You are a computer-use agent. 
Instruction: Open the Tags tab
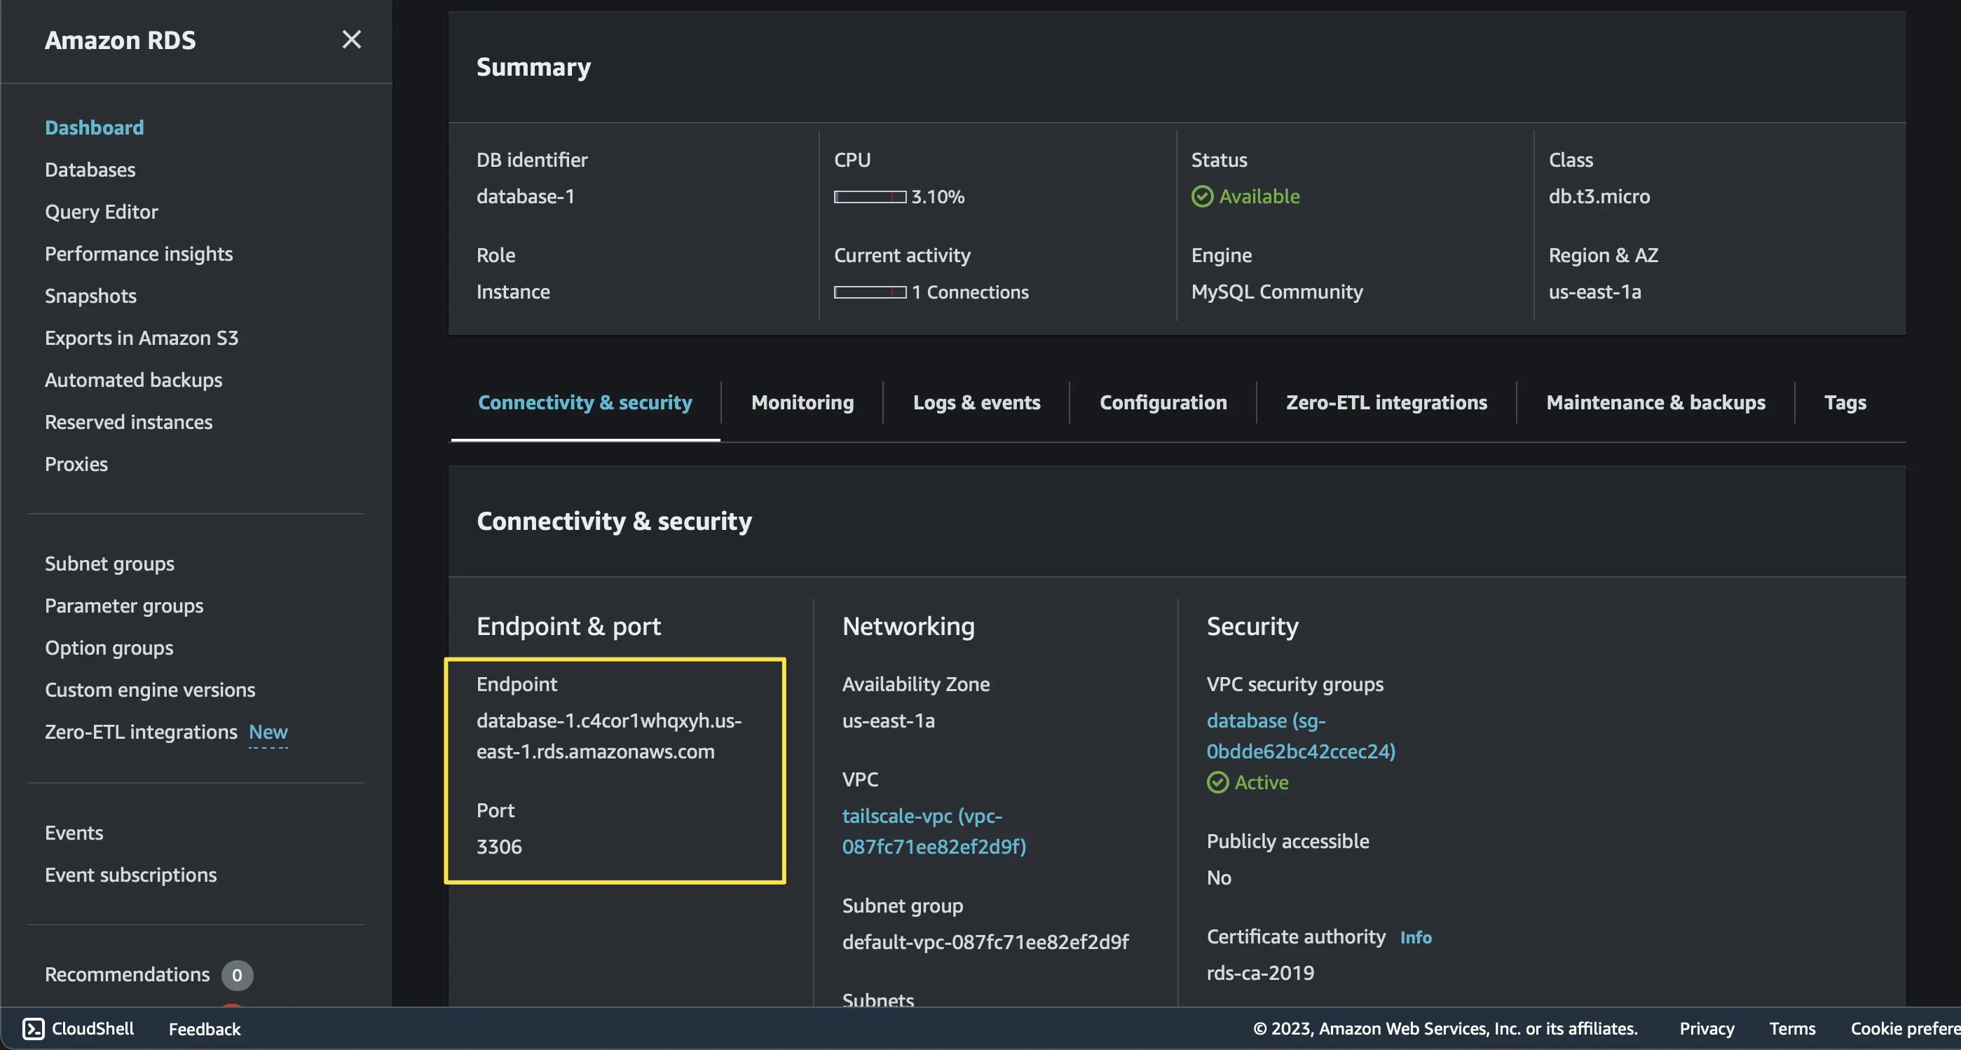[x=1845, y=402]
